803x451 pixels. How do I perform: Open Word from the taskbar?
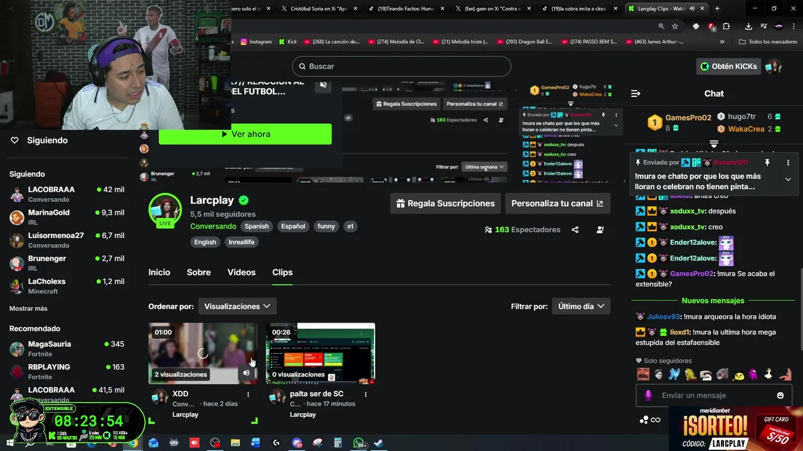255,443
